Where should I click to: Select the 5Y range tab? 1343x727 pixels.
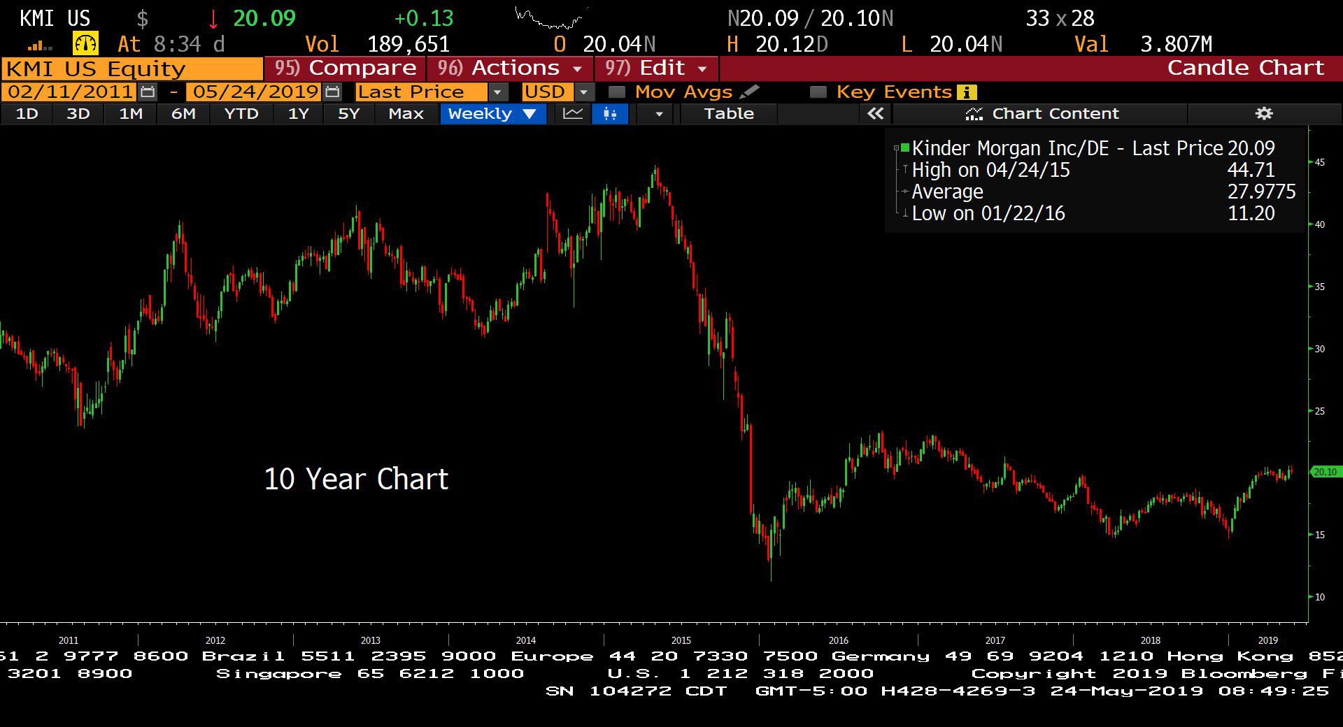pyautogui.click(x=348, y=114)
